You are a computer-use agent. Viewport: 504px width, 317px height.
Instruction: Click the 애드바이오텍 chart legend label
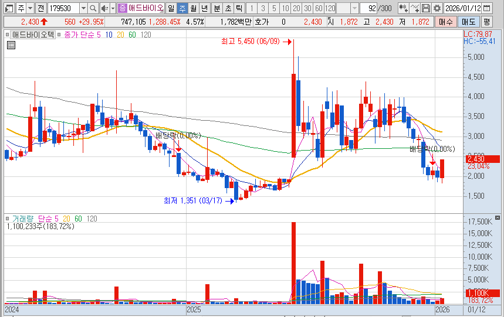pos(33,35)
